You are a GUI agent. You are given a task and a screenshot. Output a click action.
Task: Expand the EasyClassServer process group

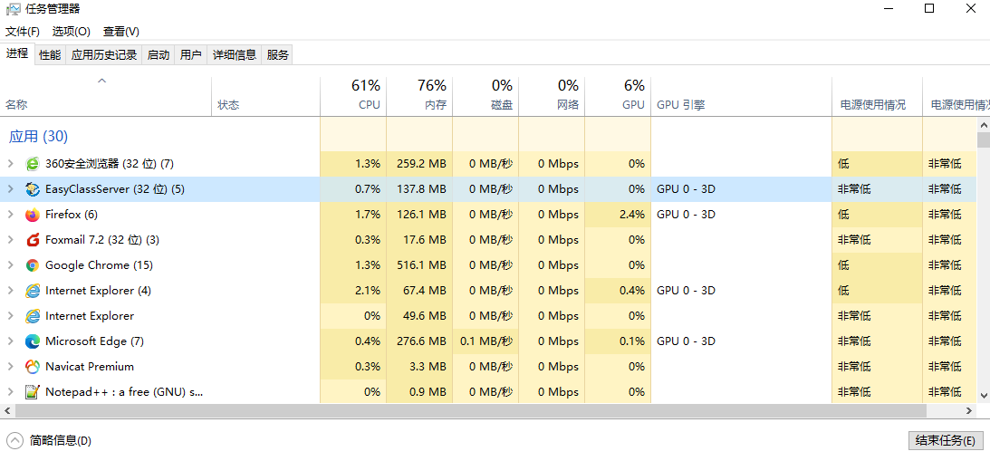[x=10, y=189]
